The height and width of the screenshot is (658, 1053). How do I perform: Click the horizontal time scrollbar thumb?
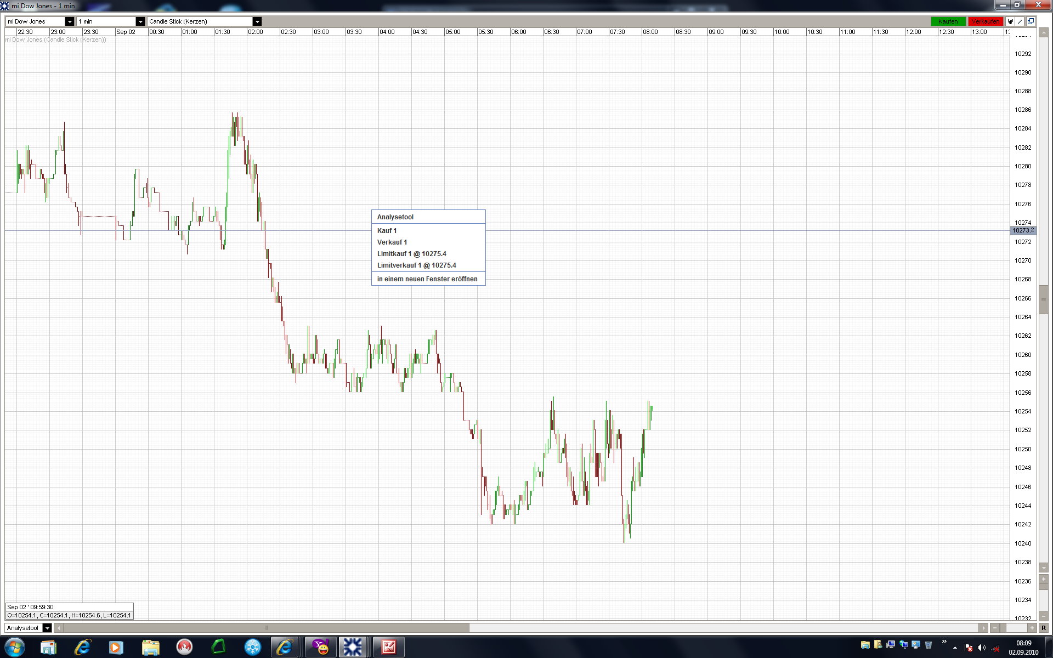pyautogui.click(x=267, y=628)
